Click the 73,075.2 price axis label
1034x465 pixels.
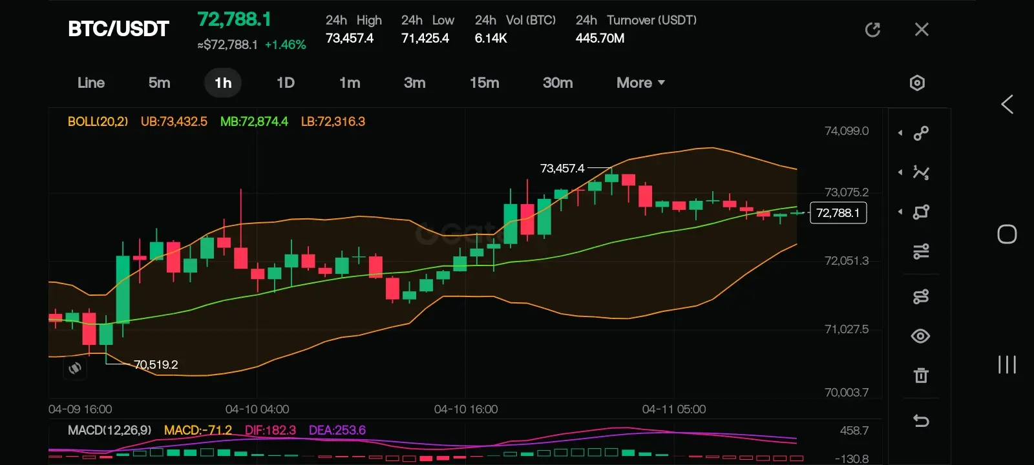coord(847,192)
